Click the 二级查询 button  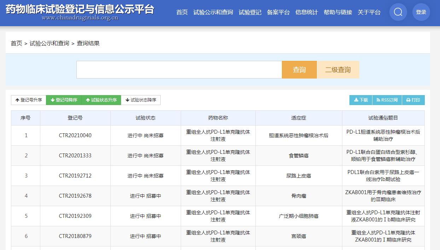click(338, 70)
